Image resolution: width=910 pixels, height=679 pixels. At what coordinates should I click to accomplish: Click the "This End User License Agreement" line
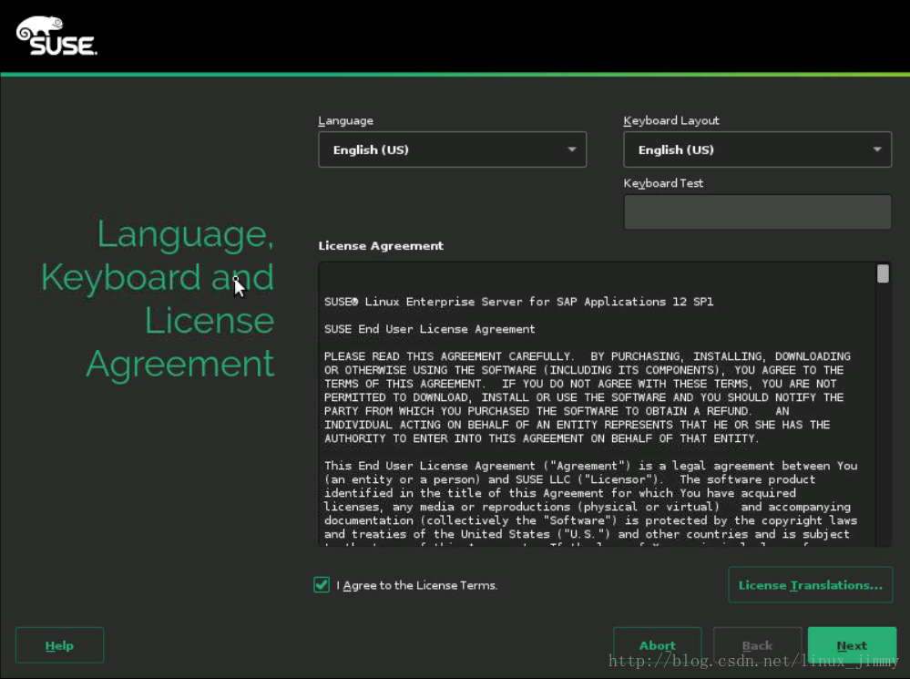tap(591, 466)
